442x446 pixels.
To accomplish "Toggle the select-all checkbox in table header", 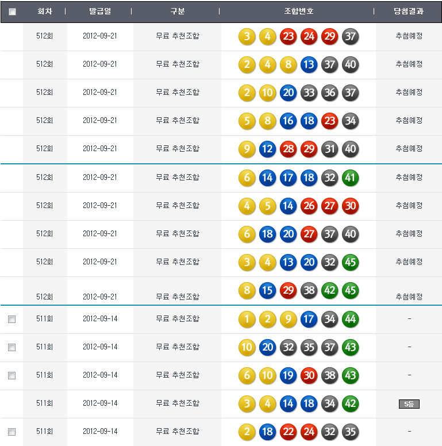I will pyautogui.click(x=13, y=11).
